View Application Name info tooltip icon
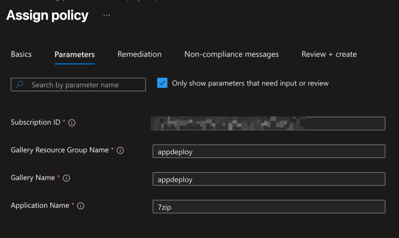Viewport: 399px width, 238px height. pyautogui.click(x=81, y=206)
